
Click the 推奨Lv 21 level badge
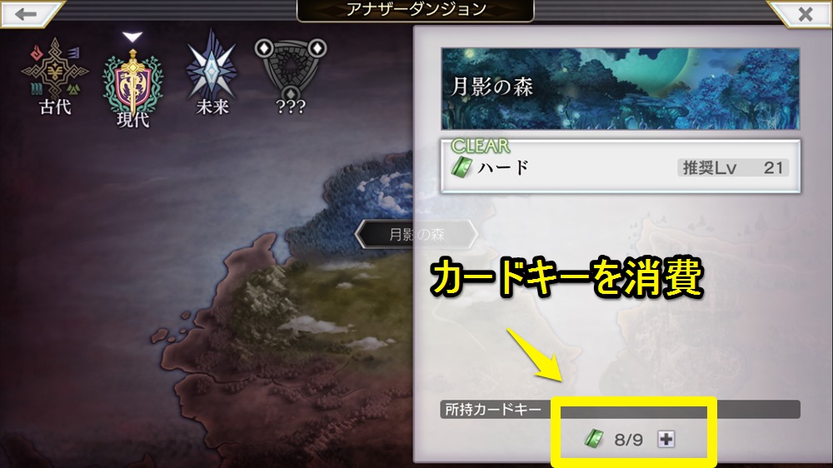click(733, 168)
